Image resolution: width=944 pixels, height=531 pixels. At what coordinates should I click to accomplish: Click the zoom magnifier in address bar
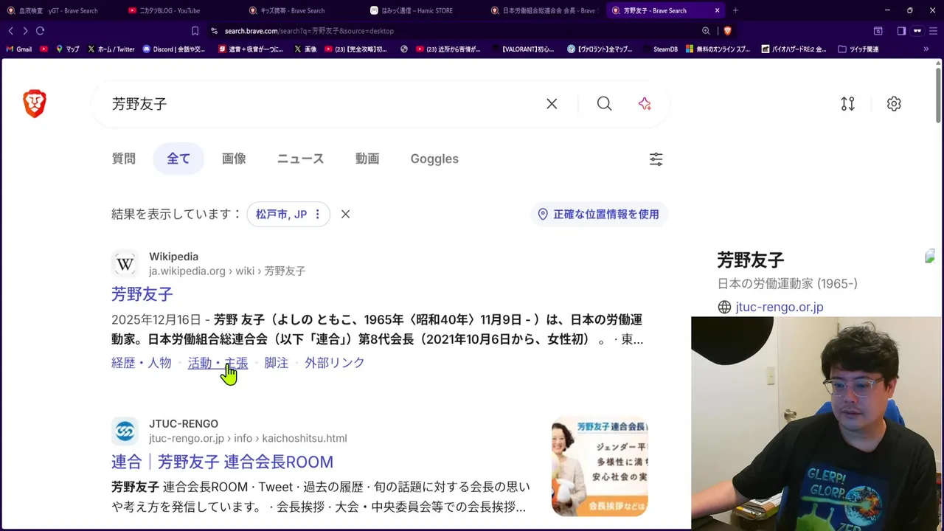point(706,31)
